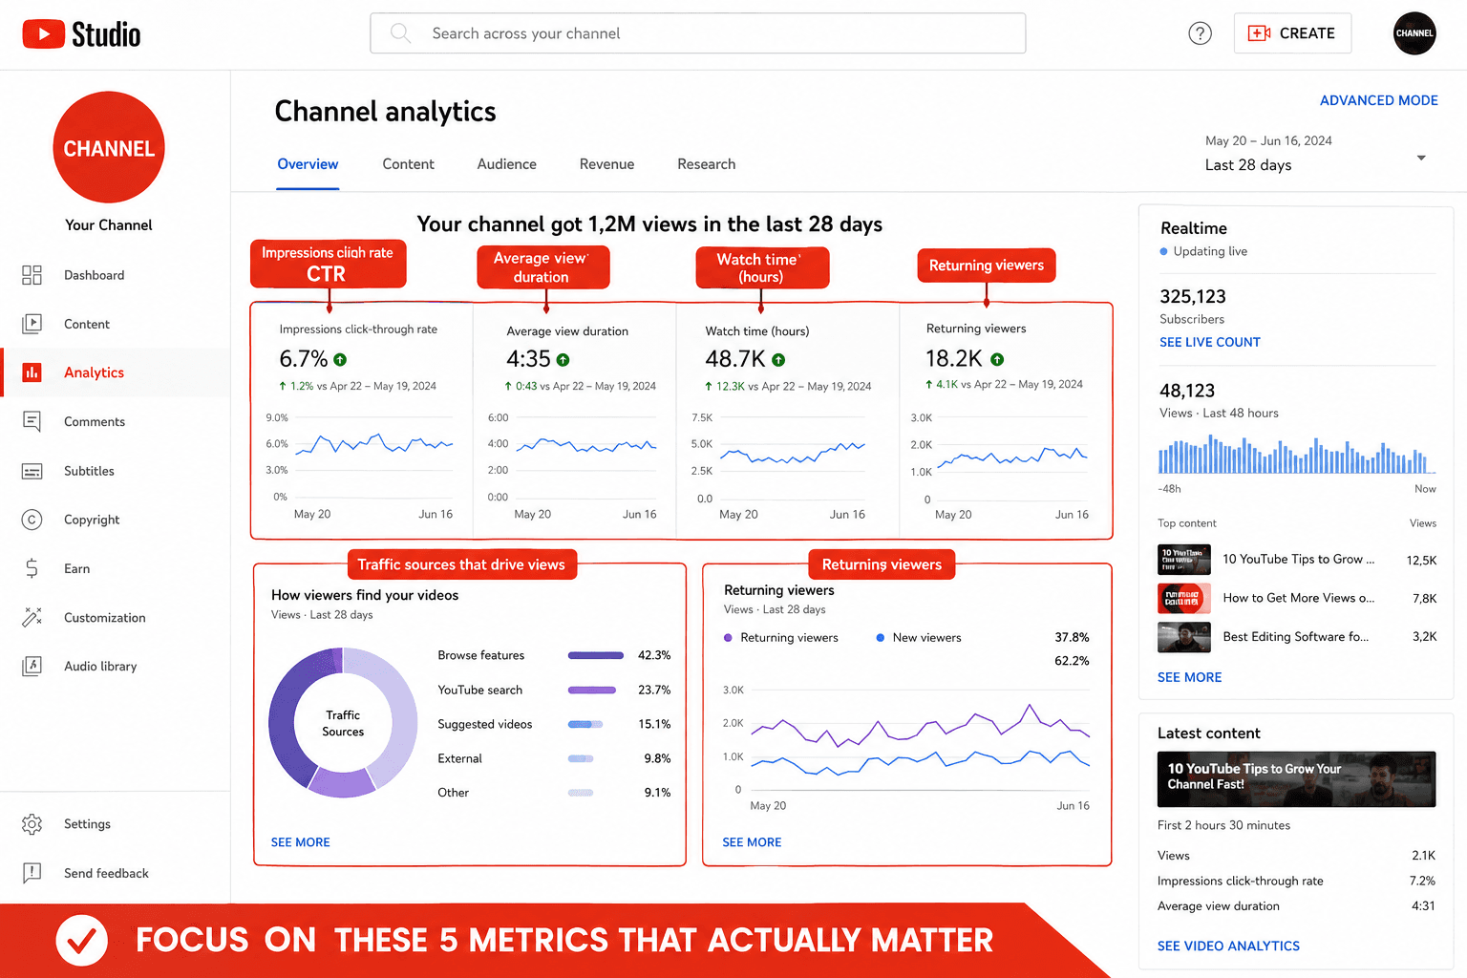Open Earn in the sidebar
Screen dimensions: 1467x978
(x=115, y=568)
